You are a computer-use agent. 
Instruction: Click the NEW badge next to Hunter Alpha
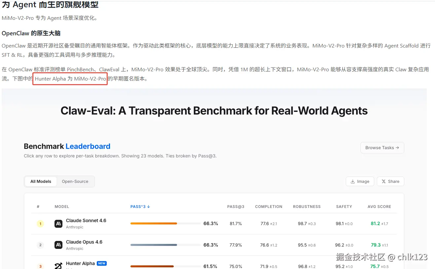pos(102,263)
